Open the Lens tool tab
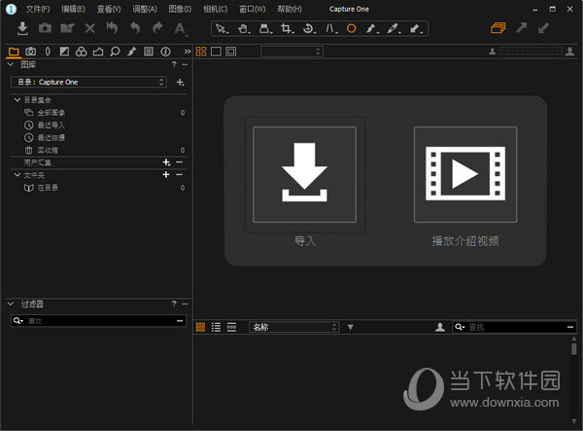 [x=48, y=52]
